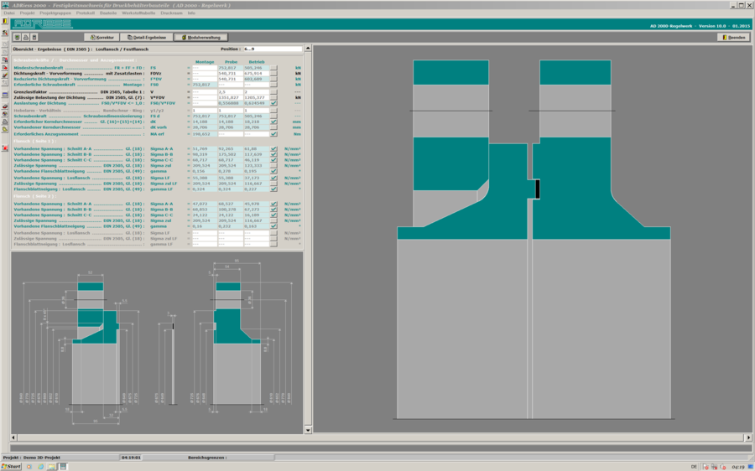Screen dimensions: 755x471
Task: Toggle the Sigma A-A checkbox under Flansch Seite 1
Action: (273, 148)
